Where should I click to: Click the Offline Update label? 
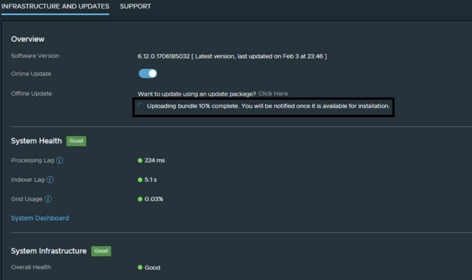click(x=31, y=93)
